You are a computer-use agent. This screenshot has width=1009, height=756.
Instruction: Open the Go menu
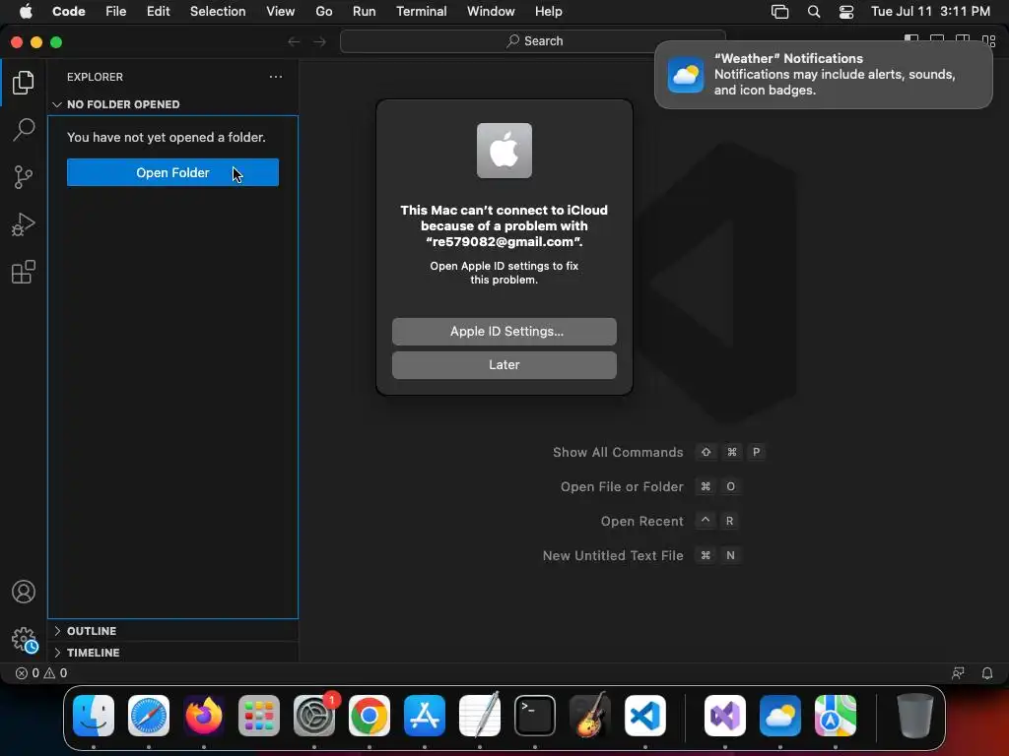[x=324, y=12]
